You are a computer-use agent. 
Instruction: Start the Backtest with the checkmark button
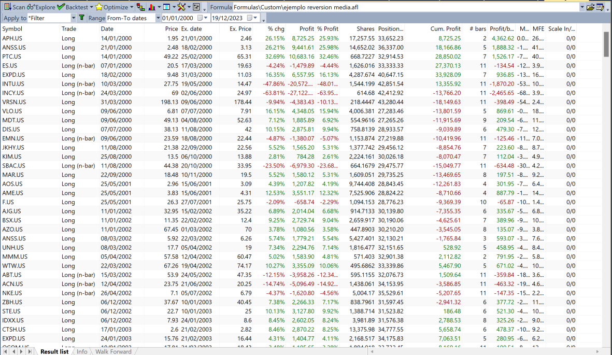click(73, 7)
